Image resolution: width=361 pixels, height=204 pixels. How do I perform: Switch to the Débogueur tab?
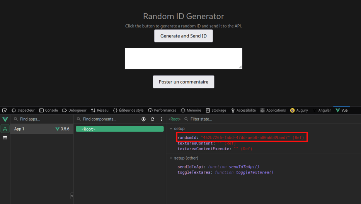74,110
